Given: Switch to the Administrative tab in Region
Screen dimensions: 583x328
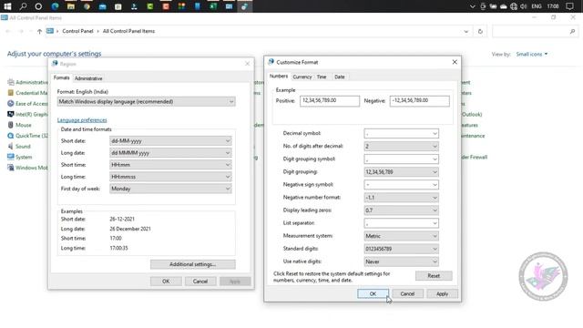Looking at the screenshot, I should click(88, 78).
